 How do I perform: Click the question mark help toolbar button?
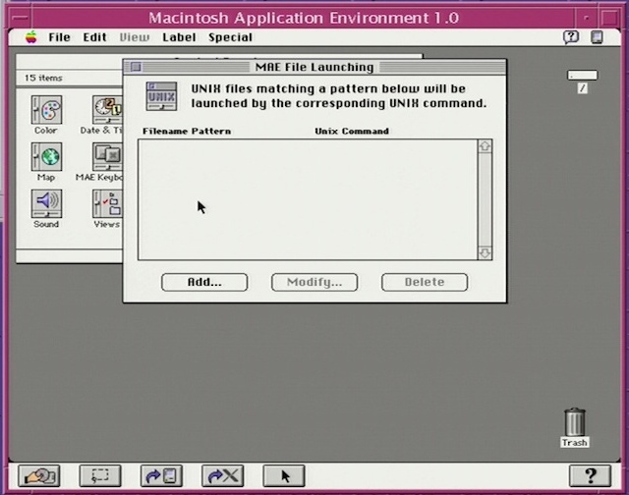pyautogui.click(x=590, y=475)
